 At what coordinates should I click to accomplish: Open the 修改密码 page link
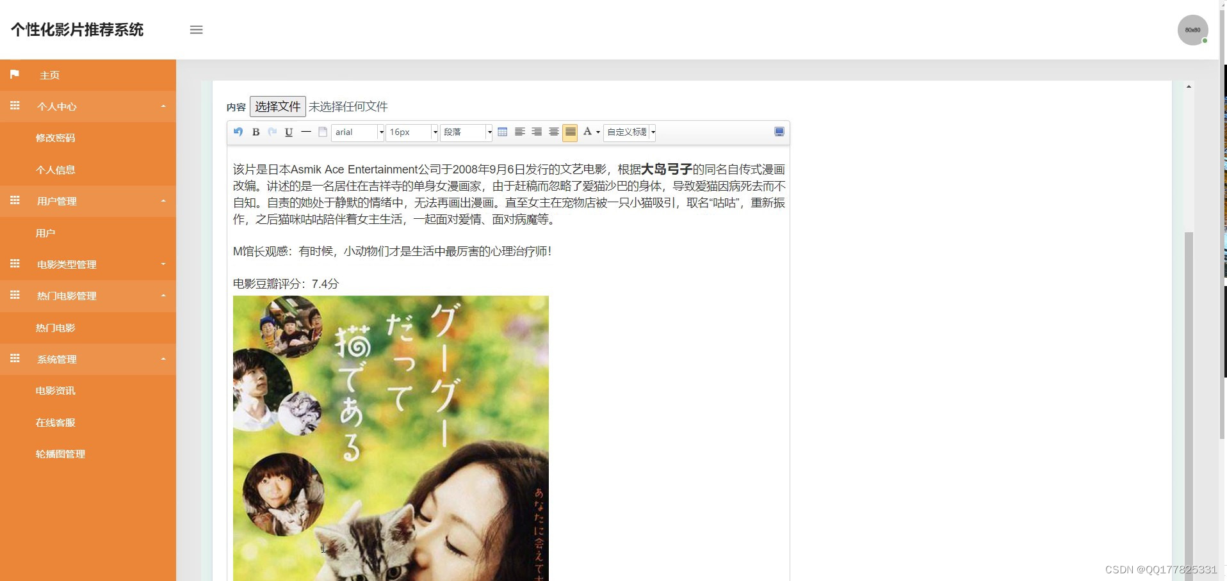(x=56, y=138)
